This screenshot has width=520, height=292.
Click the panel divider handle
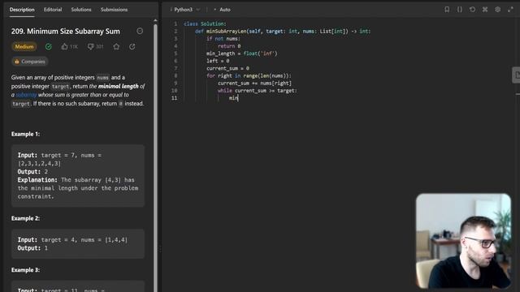pos(160,249)
